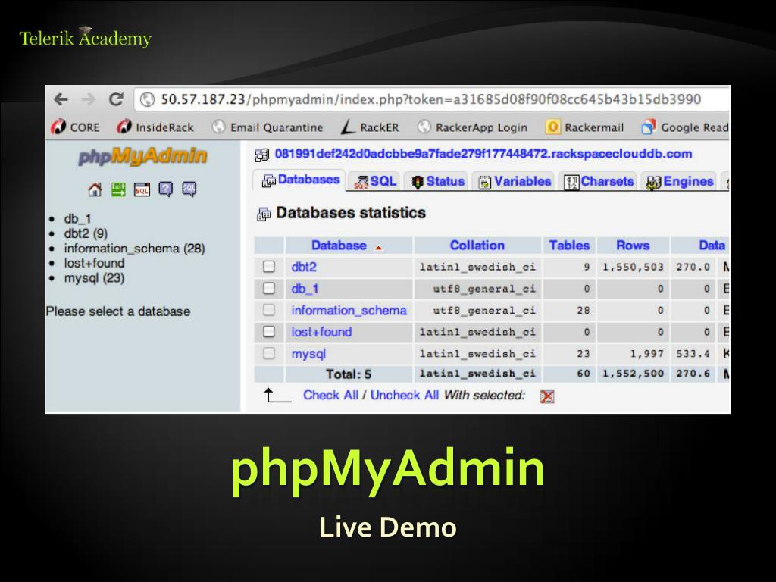
Task: Click the green Exit (log out) icon
Action: [118, 189]
